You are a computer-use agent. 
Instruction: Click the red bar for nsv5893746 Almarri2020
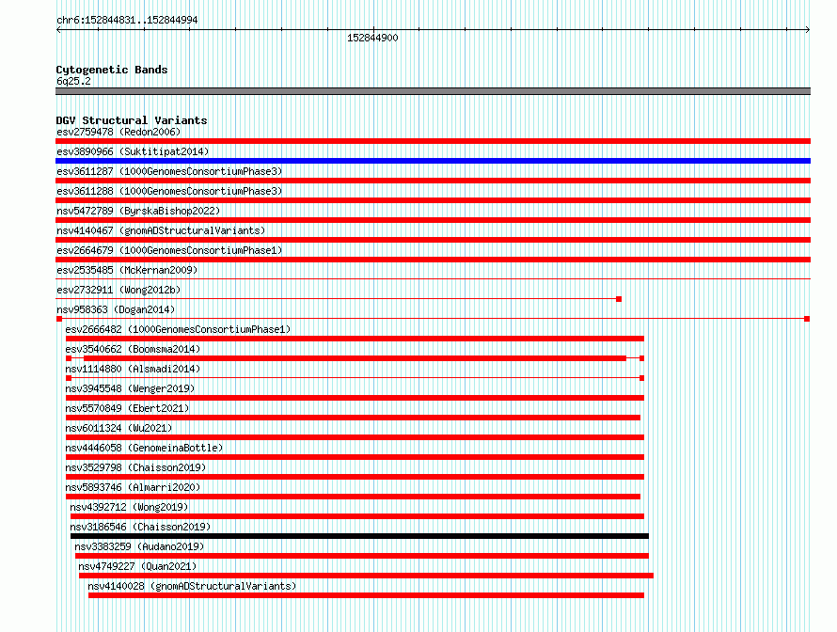(x=353, y=497)
